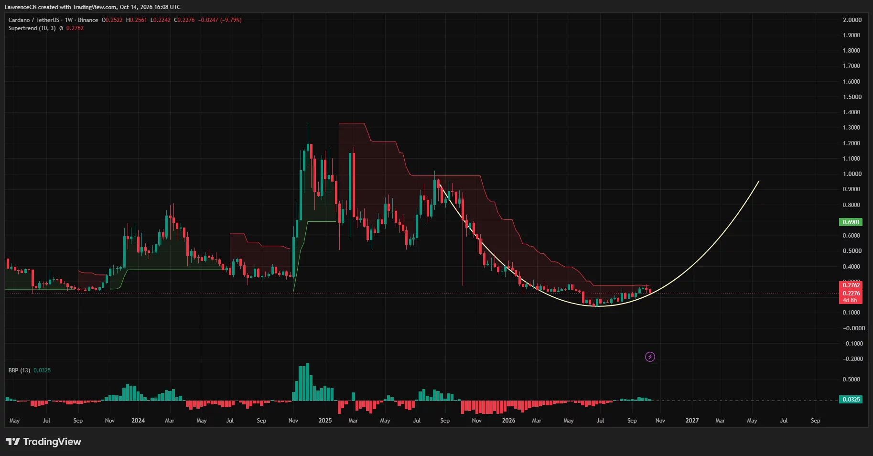Click the 1.5000 price axis label
This screenshot has height=456, width=873.
coord(852,97)
